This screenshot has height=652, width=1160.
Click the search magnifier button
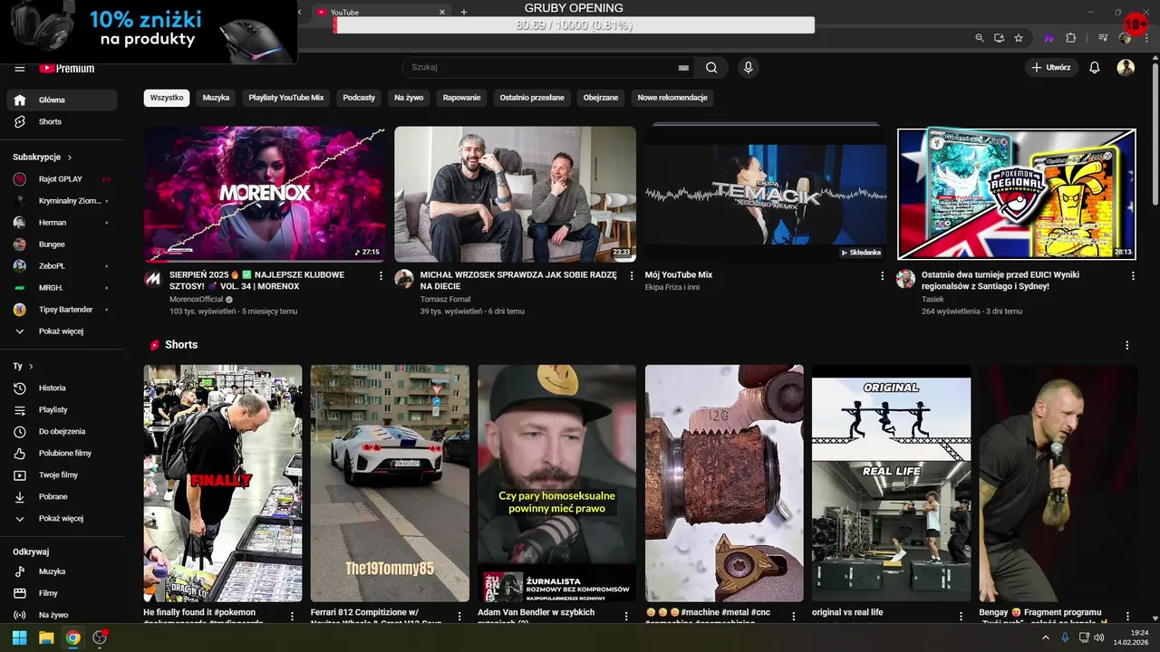tap(711, 68)
